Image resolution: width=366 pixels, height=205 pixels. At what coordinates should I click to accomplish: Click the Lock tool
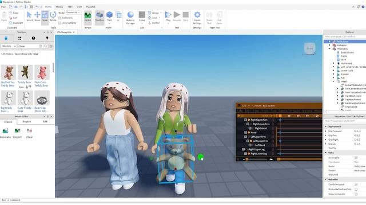(x=154, y=18)
